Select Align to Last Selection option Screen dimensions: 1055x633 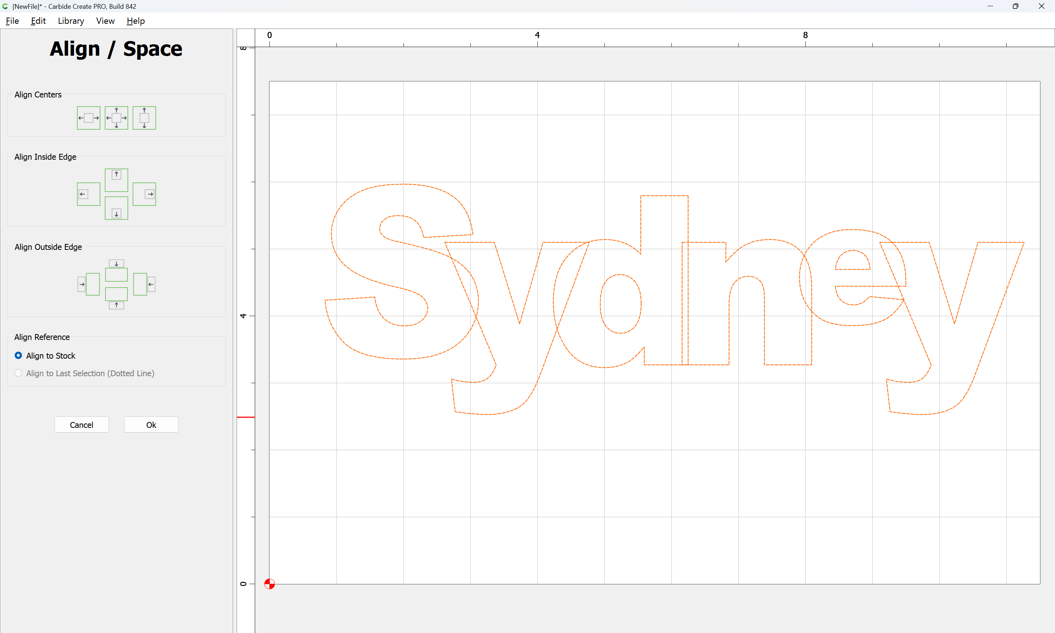(18, 373)
